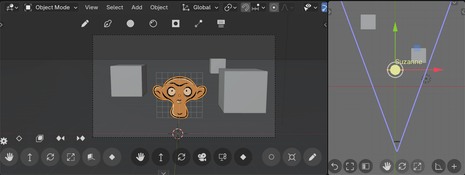
Task: Click the outlined diamond keyframe icon
Action: [x=19, y=138]
